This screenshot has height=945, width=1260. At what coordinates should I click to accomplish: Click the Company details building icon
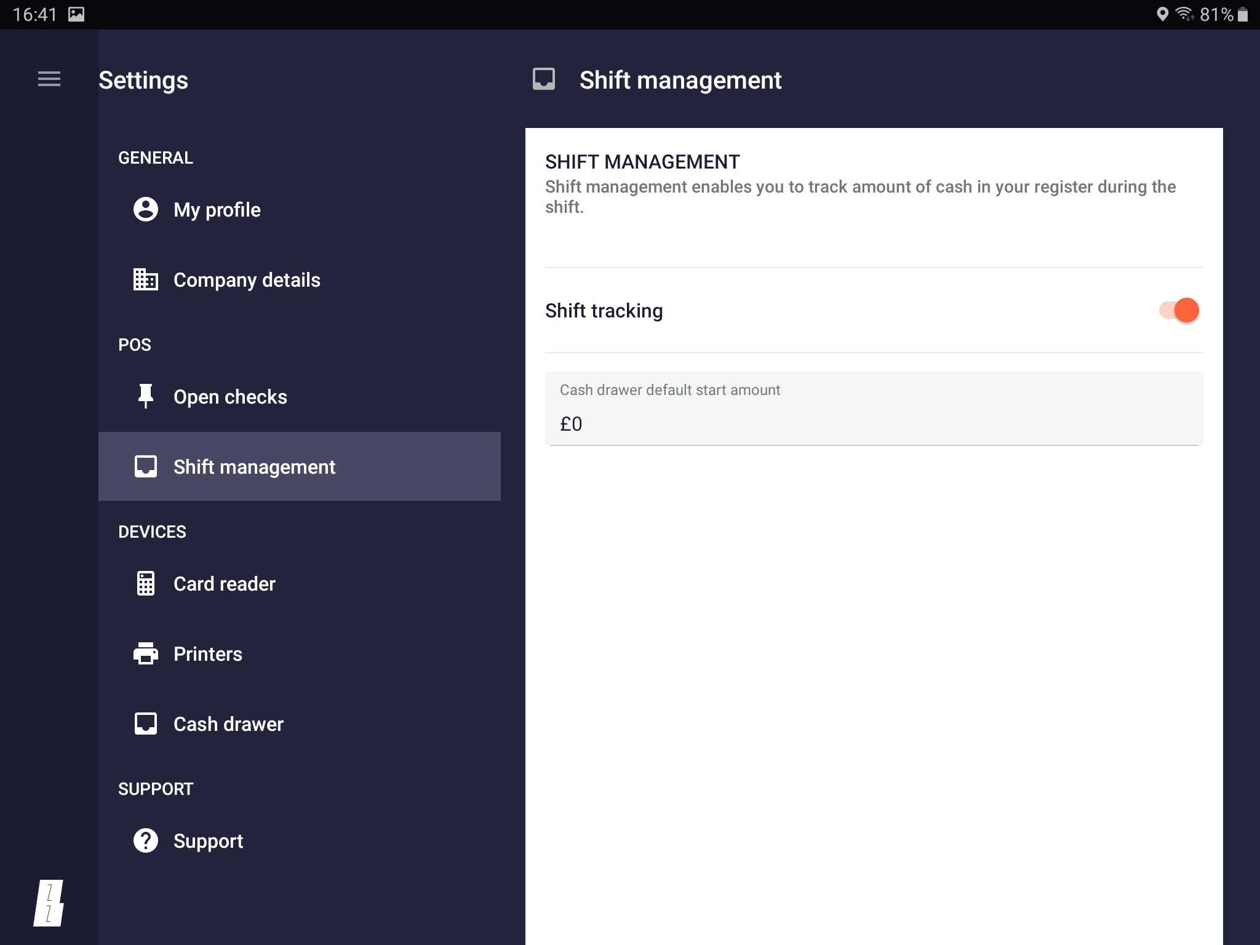coord(146,280)
